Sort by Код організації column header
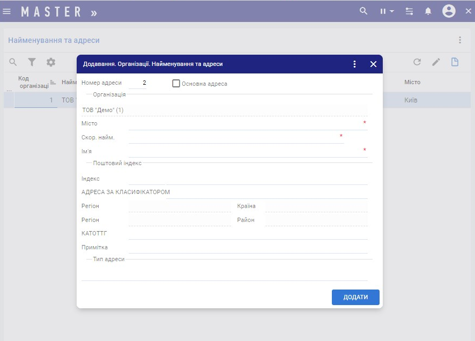Screen dimensions: 475x341 pyautogui.click(x=33, y=82)
